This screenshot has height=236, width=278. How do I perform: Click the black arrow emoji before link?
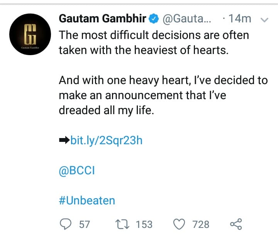[64, 140]
